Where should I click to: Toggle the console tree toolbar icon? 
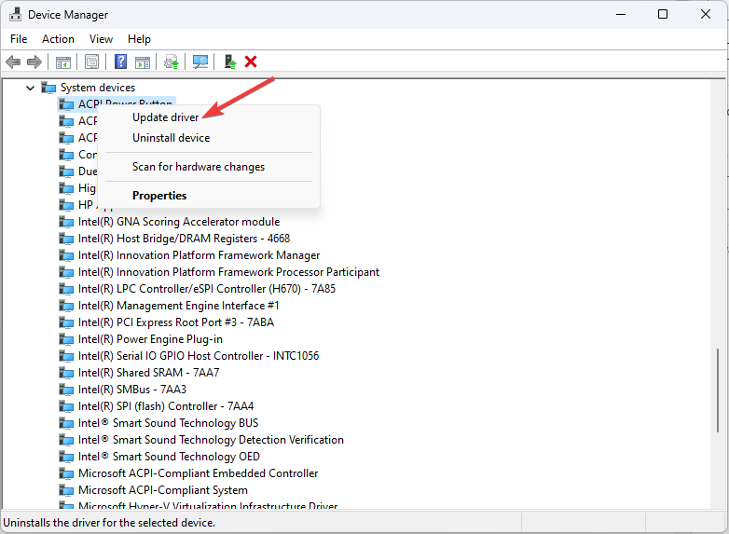pyautogui.click(x=63, y=62)
